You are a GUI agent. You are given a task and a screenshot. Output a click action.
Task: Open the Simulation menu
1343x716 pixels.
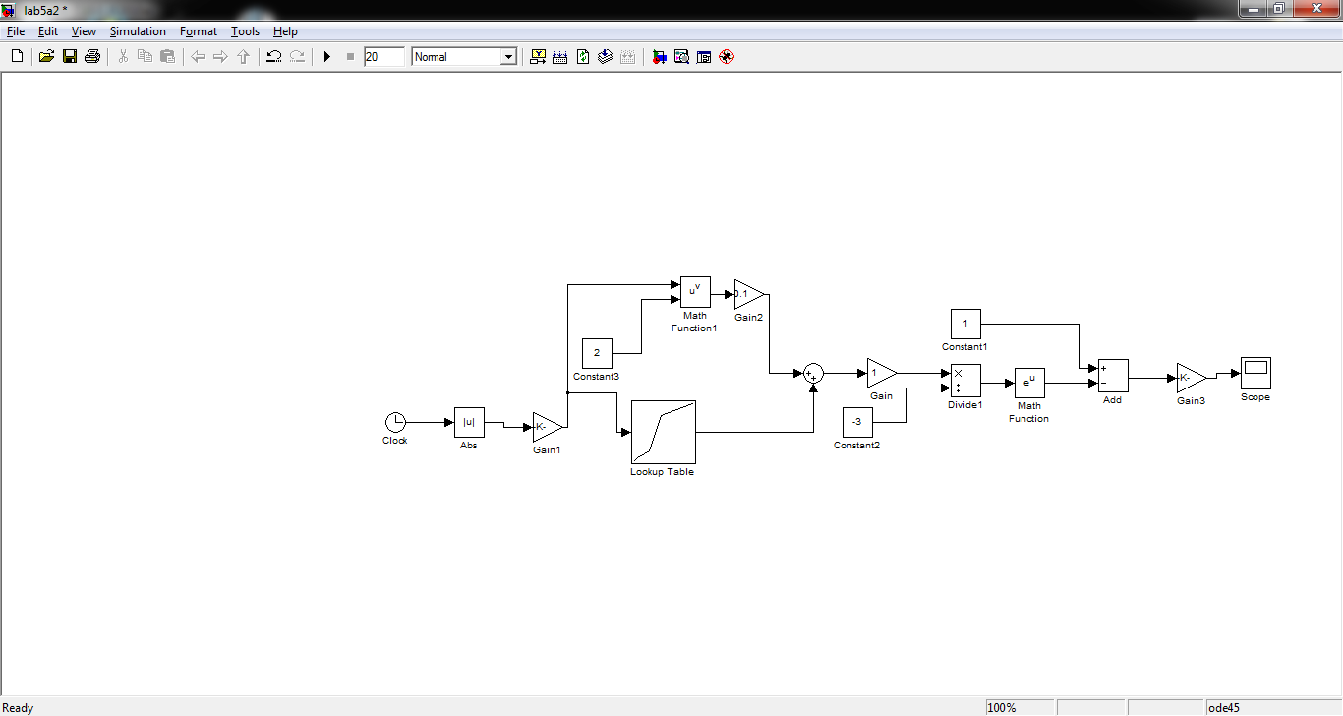point(138,31)
